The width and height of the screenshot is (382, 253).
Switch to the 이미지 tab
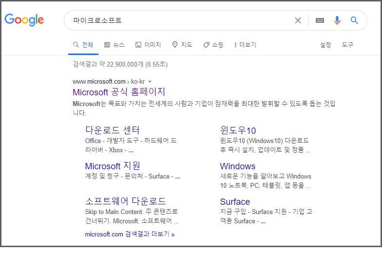pyautogui.click(x=148, y=45)
